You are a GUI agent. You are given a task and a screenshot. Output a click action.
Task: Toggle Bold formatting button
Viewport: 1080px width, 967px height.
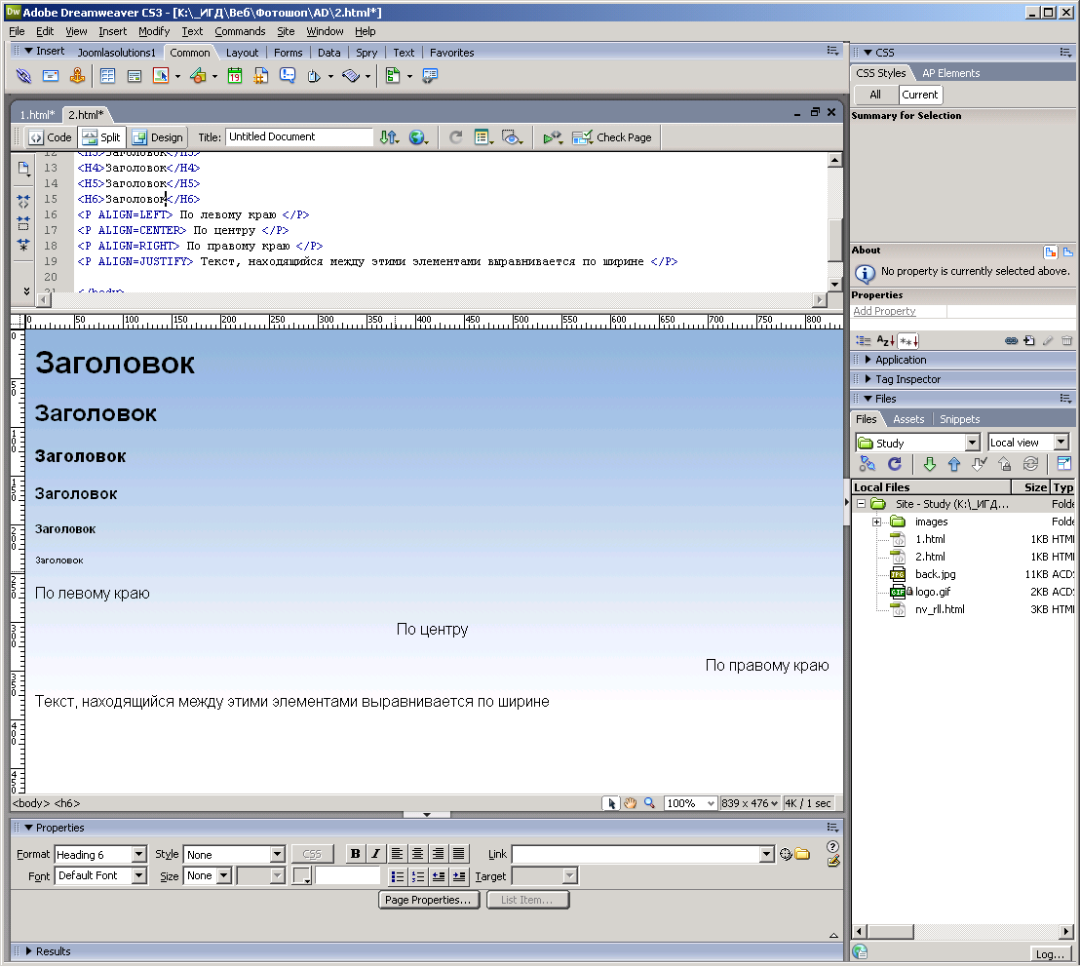point(355,854)
